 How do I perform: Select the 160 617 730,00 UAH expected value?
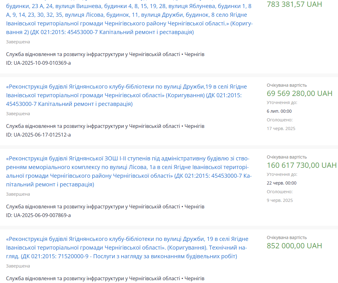(x=301, y=165)
